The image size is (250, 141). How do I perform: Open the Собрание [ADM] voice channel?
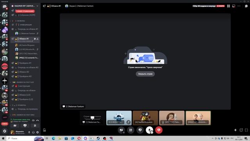25,15
